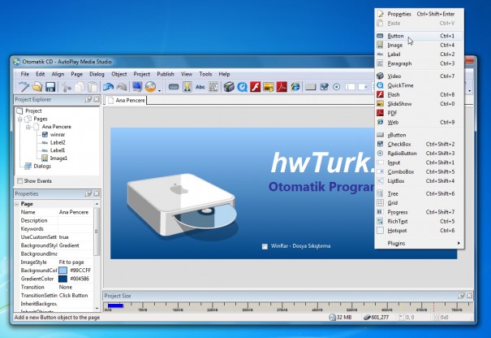Click the Paste clipboard toolbar icon

click(x=93, y=87)
